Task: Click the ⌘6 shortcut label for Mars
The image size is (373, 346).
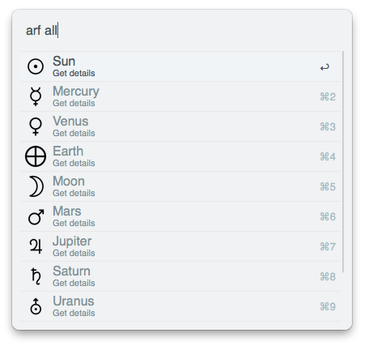Action: point(328,216)
